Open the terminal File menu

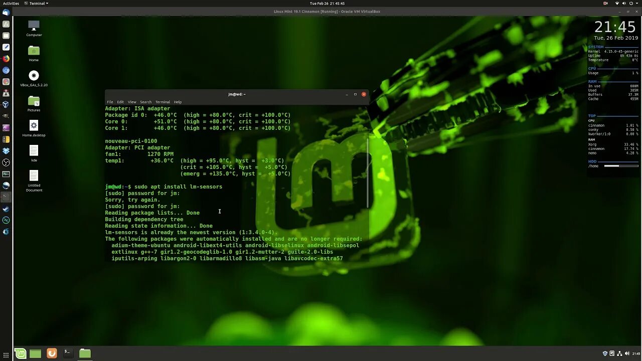click(110, 102)
